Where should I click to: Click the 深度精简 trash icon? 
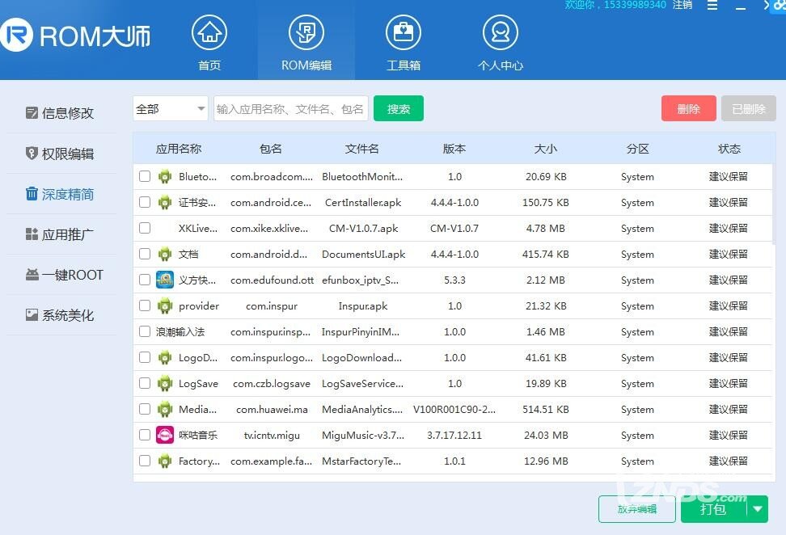(x=32, y=193)
